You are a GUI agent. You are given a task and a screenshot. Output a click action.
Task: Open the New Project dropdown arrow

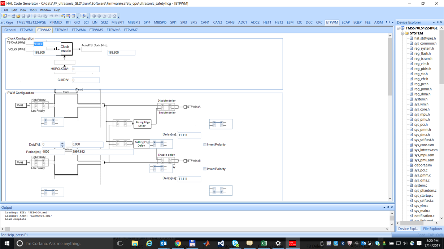pyautogui.click(x=9, y=16)
